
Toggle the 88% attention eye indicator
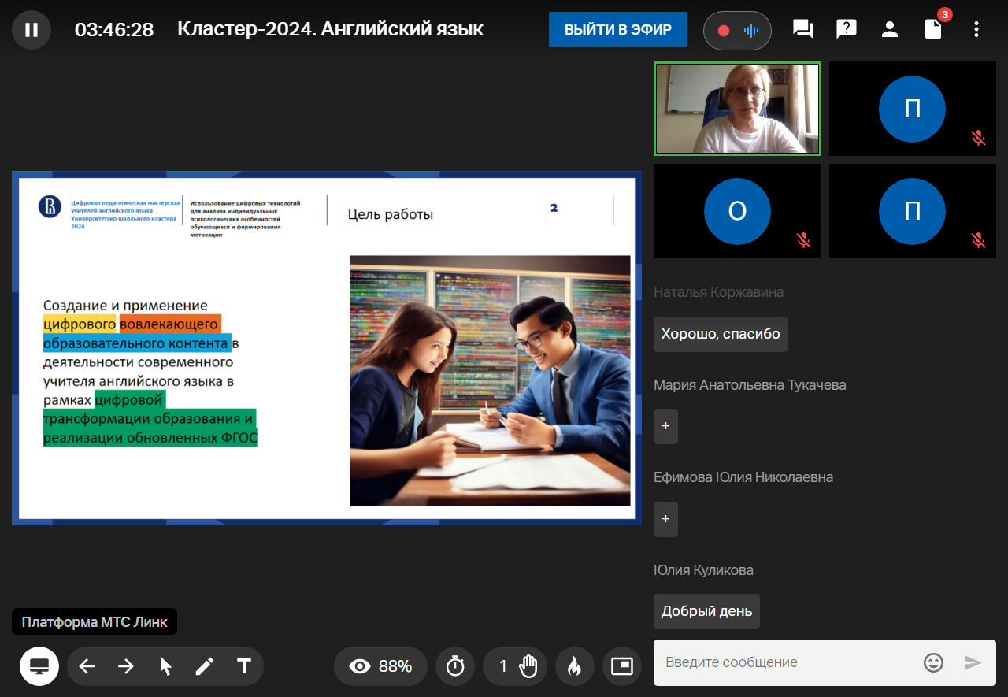click(x=381, y=666)
